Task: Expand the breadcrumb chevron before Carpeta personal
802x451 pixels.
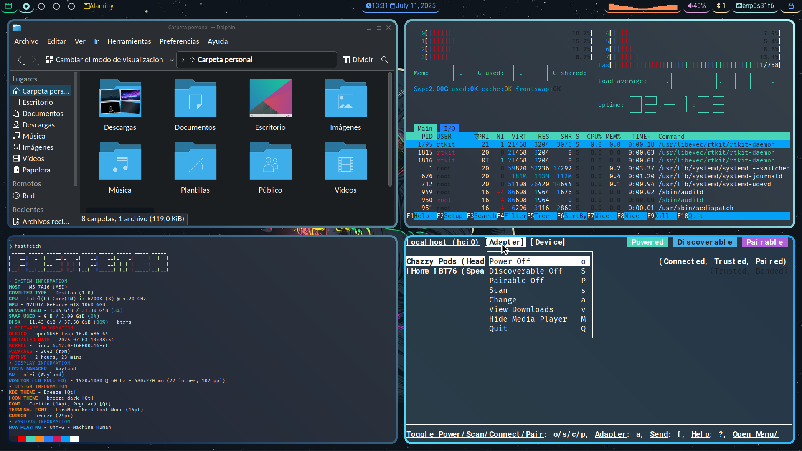Action: (183, 60)
